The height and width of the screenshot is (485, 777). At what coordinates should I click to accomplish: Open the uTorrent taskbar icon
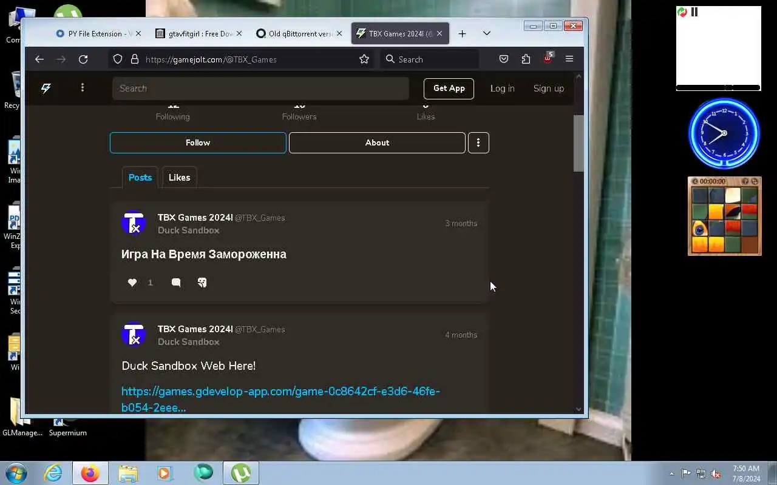click(241, 473)
